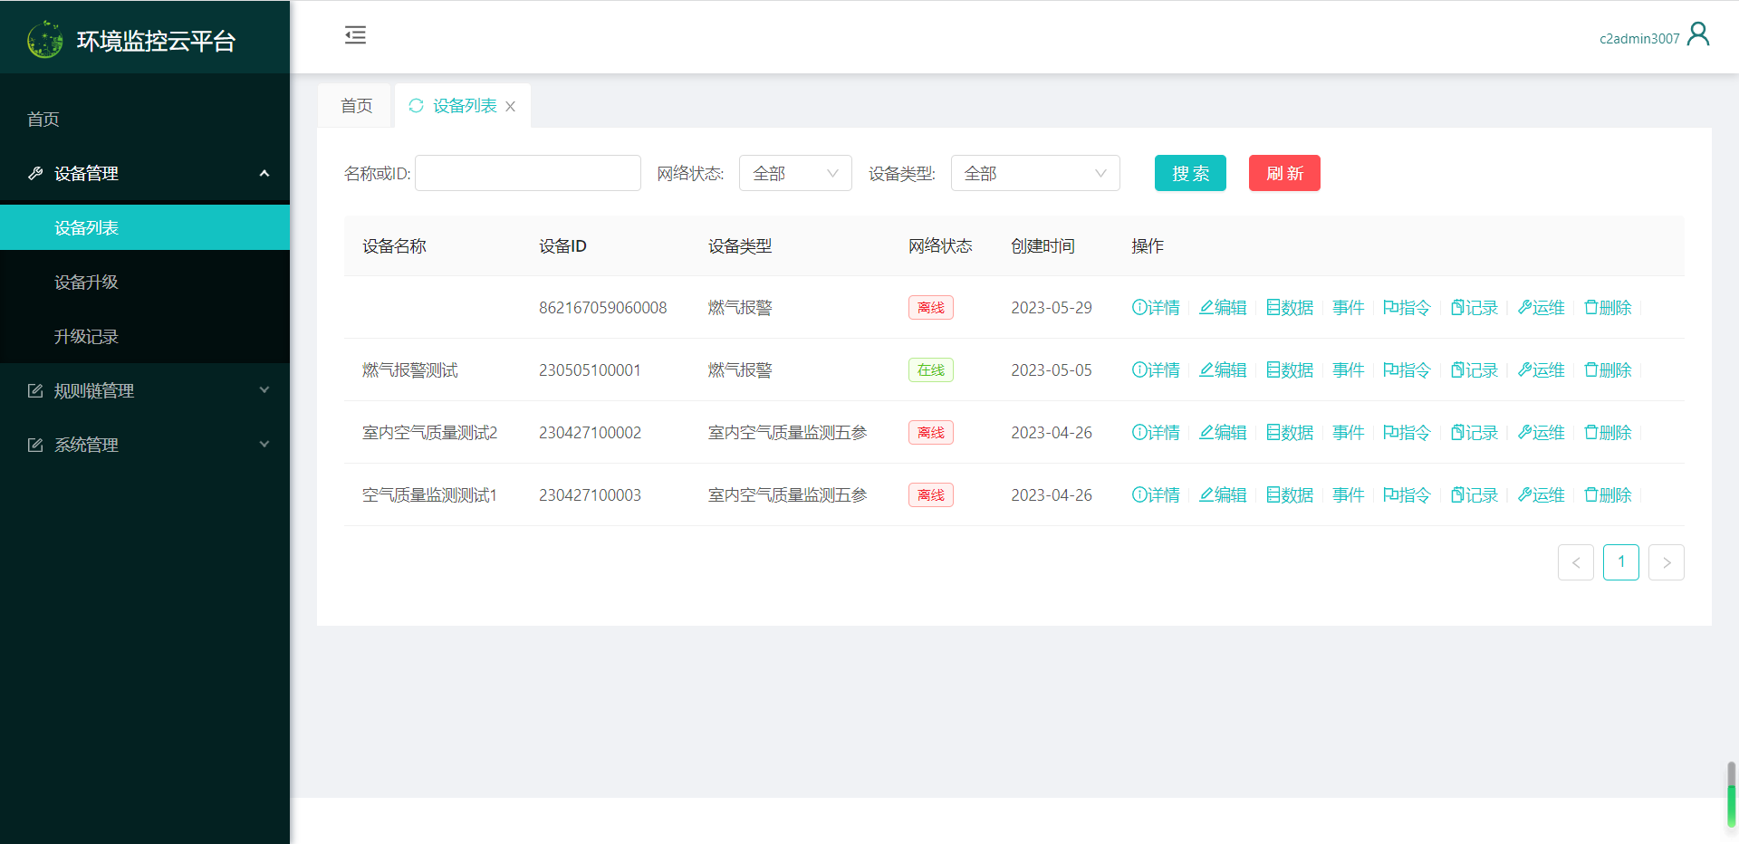Go to previous page arrow

pos(1576,562)
